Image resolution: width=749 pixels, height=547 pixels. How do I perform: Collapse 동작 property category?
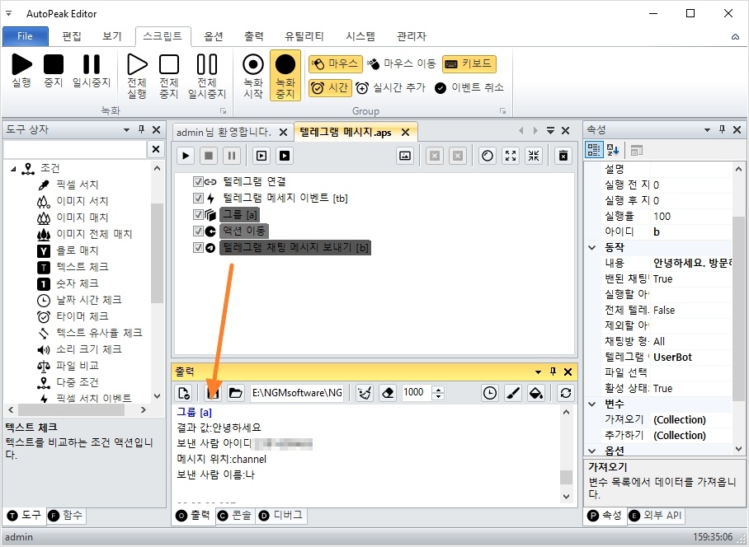(x=592, y=247)
